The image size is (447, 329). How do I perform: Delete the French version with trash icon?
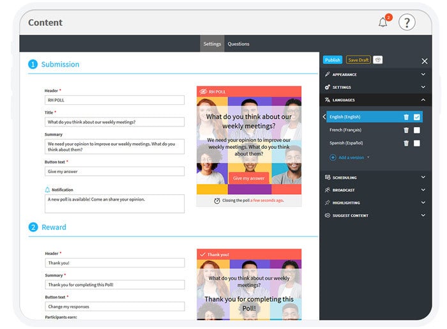point(406,130)
